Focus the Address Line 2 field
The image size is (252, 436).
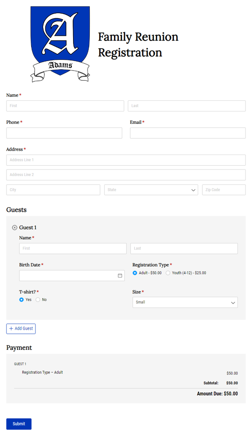(x=126, y=175)
